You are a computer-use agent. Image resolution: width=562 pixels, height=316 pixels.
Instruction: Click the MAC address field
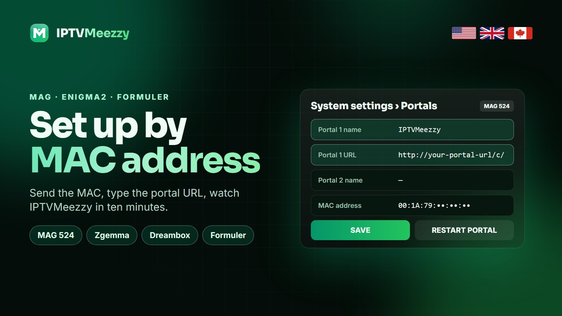[x=412, y=205]
